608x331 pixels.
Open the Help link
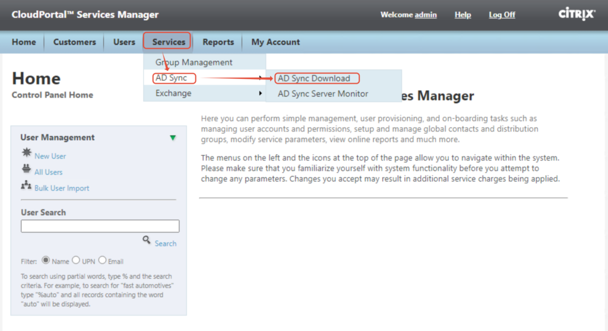pyautogui.click(x=463, y=15)
